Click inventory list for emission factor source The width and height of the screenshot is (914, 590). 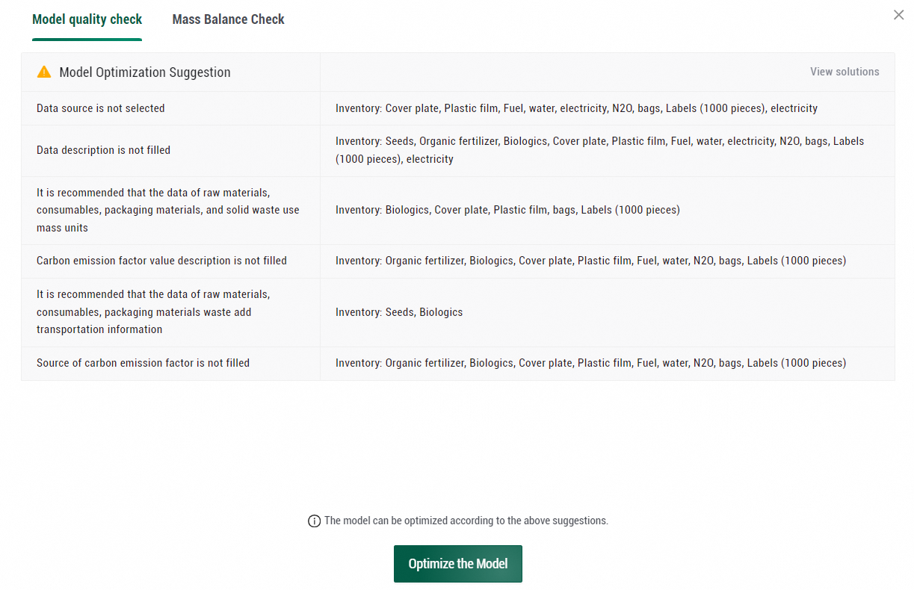coord(590,363)
